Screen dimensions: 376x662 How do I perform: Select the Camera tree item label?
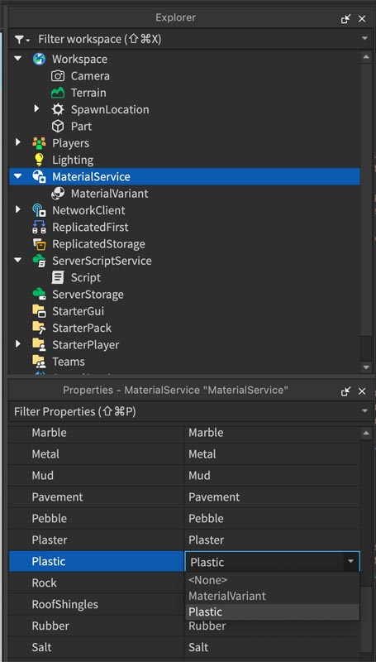(90, 76)
